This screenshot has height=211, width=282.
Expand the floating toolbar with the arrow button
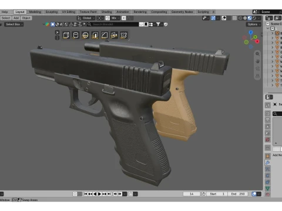click(57, 32)
